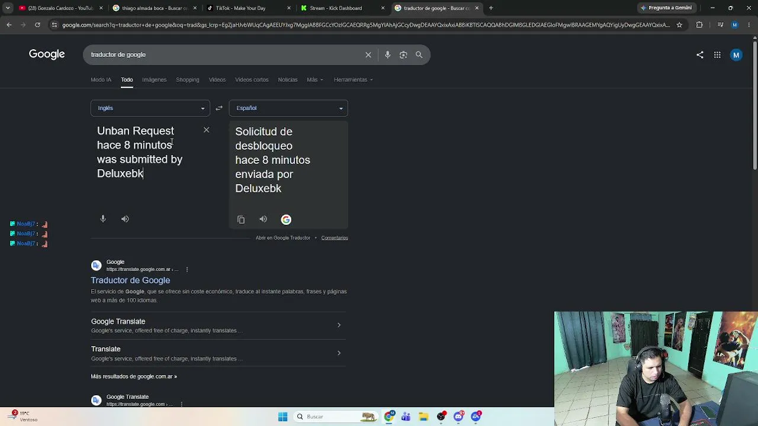
Task: Bookmark this page with the star
Action: click(x=679, y=25)
